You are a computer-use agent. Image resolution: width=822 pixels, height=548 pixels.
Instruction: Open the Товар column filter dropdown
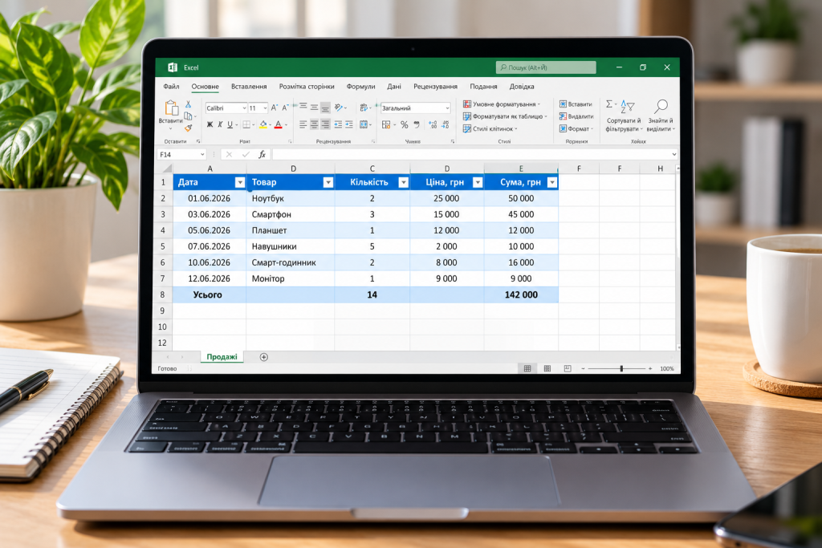click(x=328, y=182)
